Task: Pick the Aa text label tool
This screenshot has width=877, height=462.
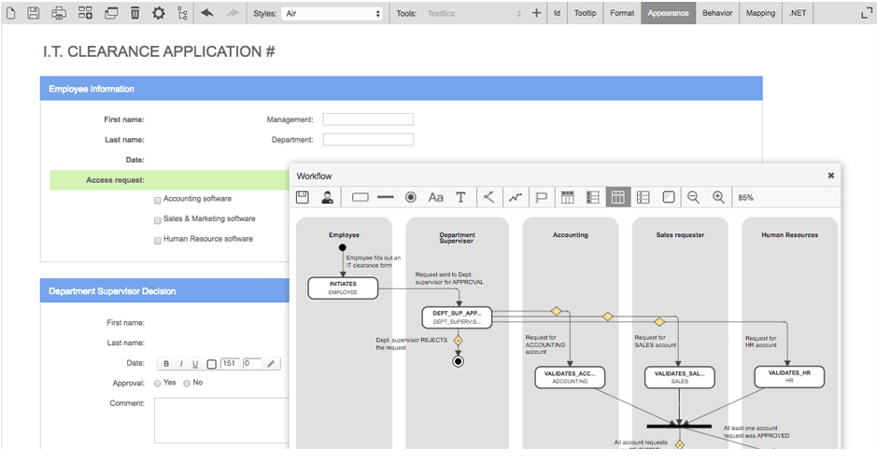Action: 436,197
